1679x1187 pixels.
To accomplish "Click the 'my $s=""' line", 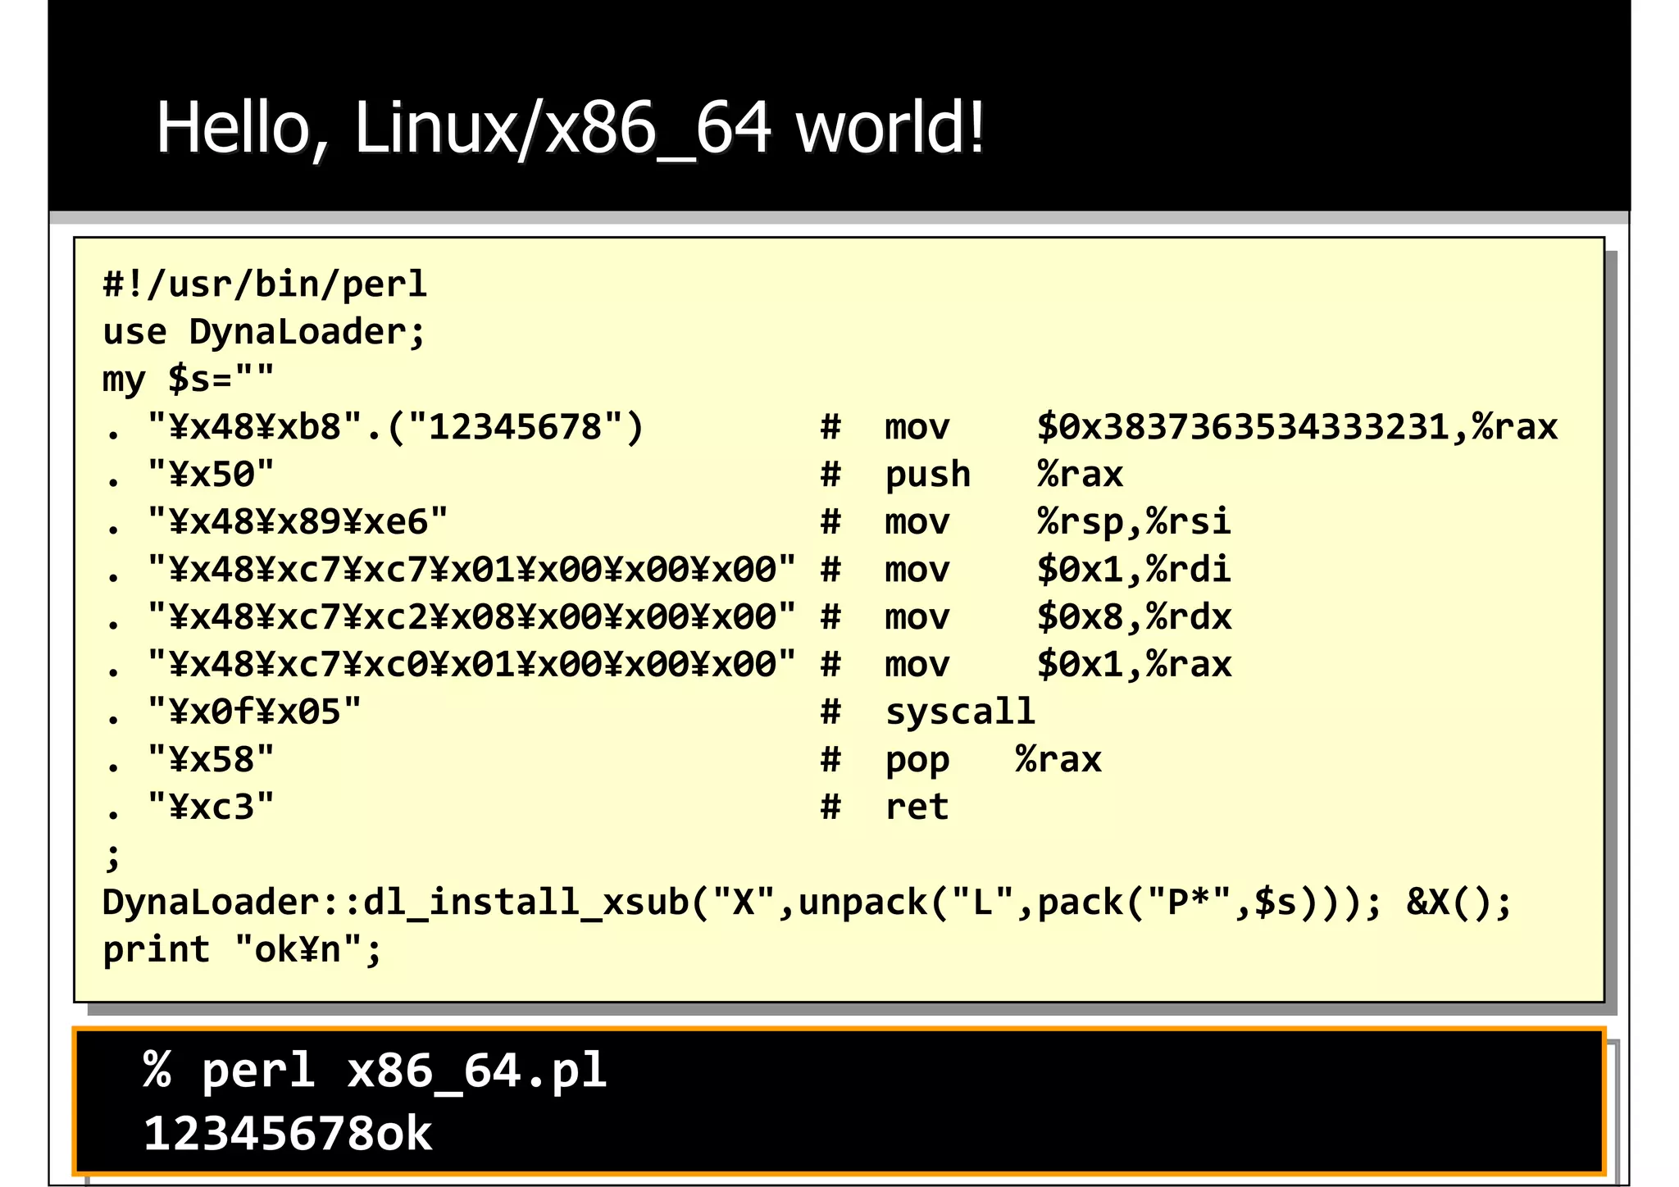I will tap(189, 380).
